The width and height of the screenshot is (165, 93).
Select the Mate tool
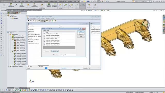point(16,5)
